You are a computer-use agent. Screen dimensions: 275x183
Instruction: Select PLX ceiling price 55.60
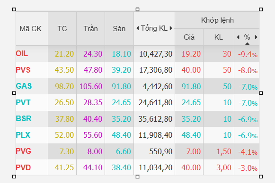tap(93, 135)
